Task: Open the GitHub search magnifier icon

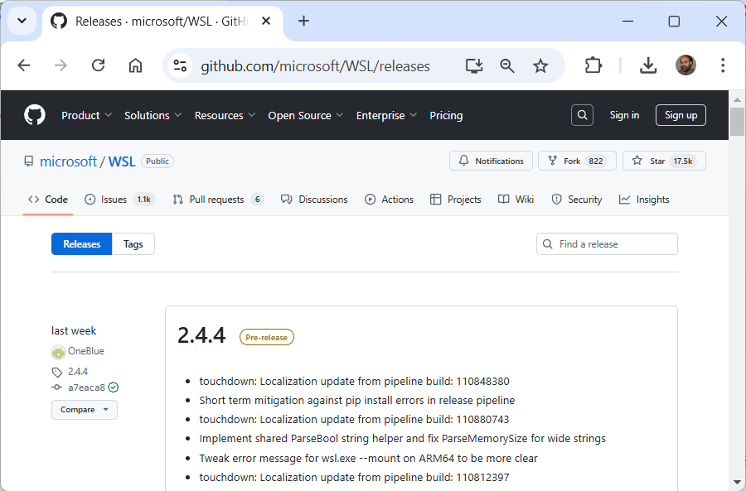Action: (x=583, y=115)
